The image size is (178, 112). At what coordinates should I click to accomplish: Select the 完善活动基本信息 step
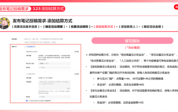tap(26, 27)
